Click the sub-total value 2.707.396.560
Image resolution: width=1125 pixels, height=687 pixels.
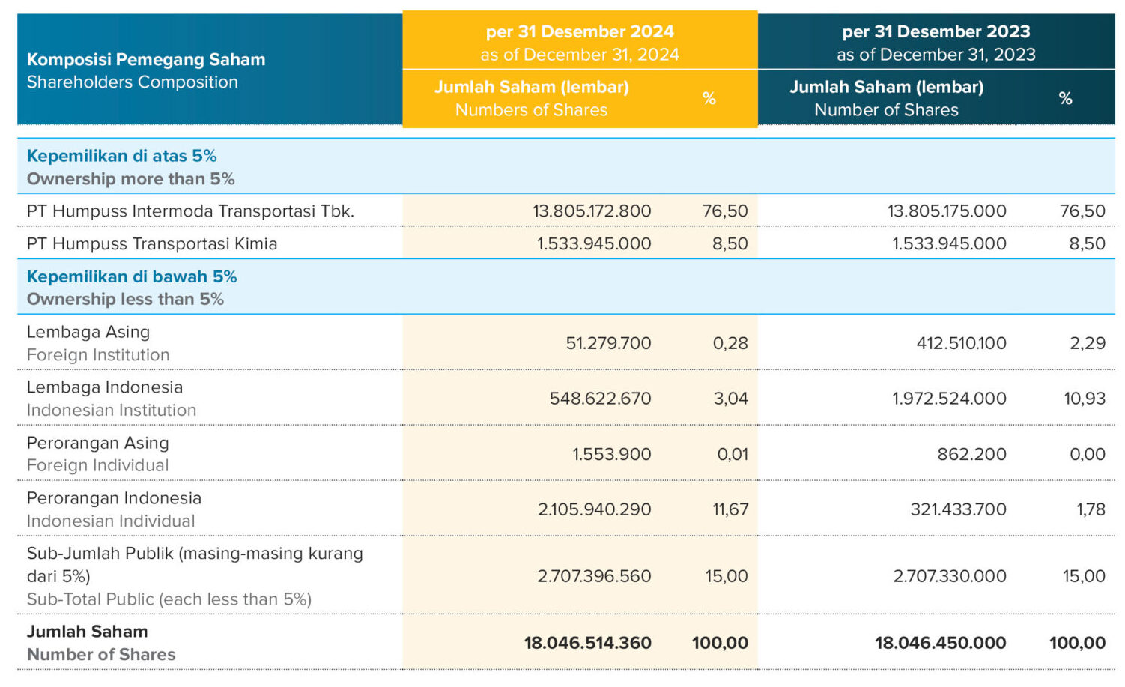[x=595, y=576]
